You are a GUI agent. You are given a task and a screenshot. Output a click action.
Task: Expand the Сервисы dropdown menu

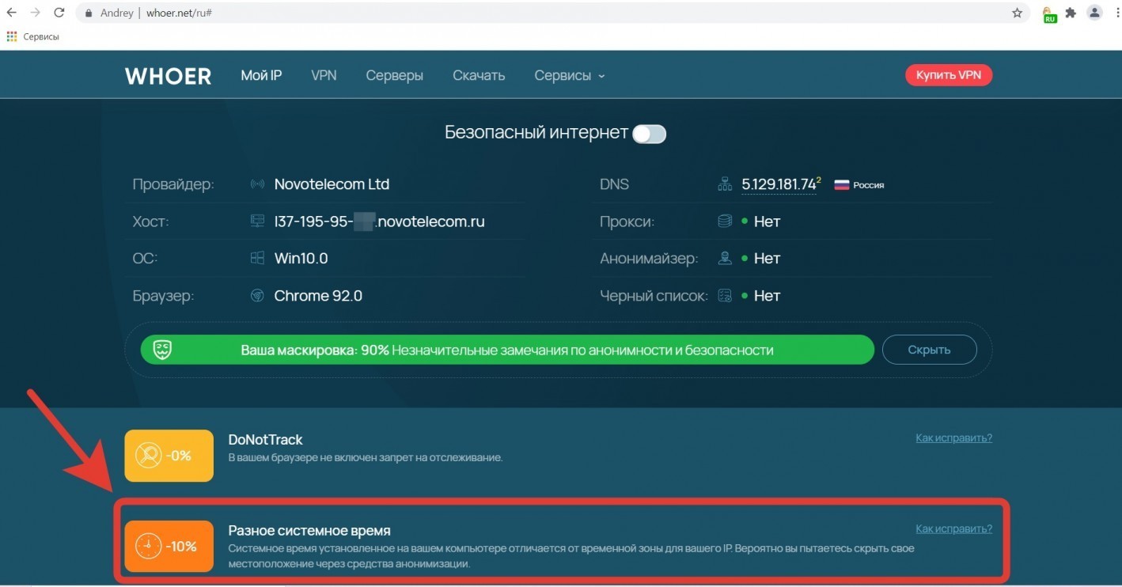(x=570, y=76)
